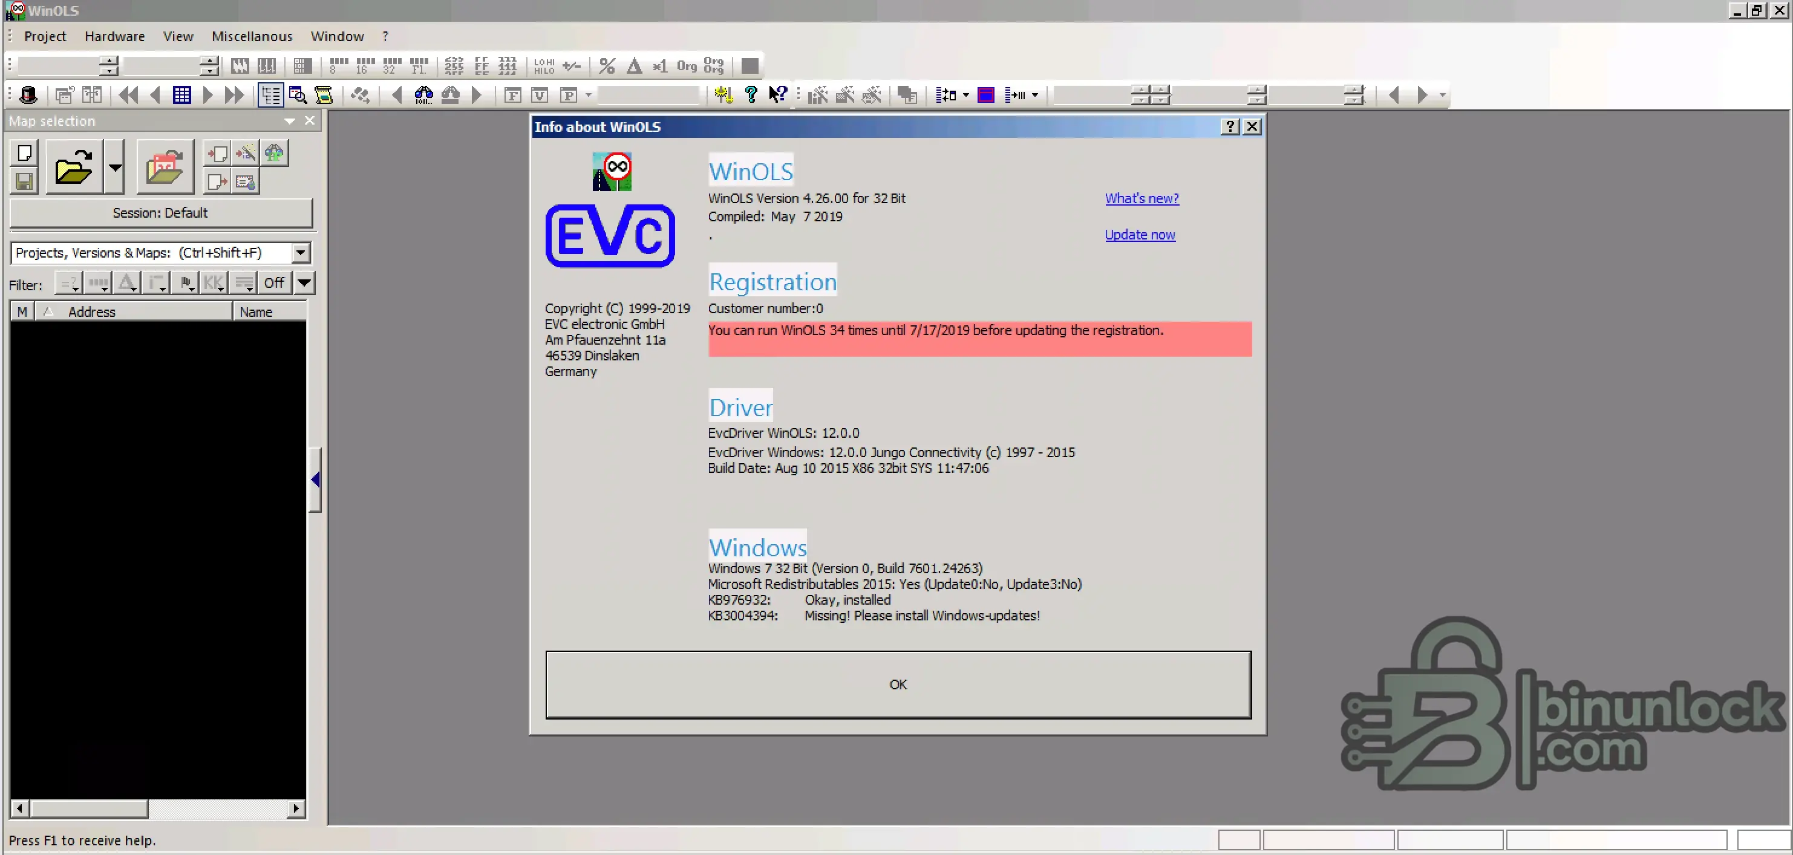The image size is (1793, 855).
Task: Click the magic wand import icon
Action: pos(245,153)
